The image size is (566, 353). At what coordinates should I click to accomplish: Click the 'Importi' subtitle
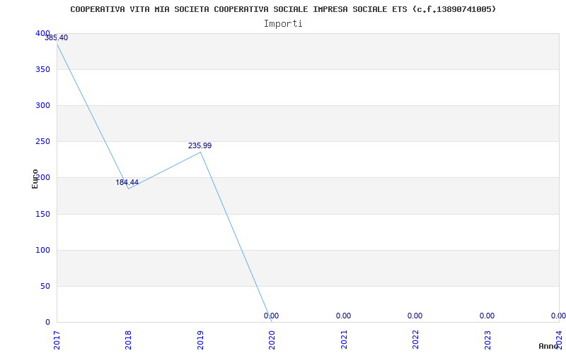[x=283, y=24]
